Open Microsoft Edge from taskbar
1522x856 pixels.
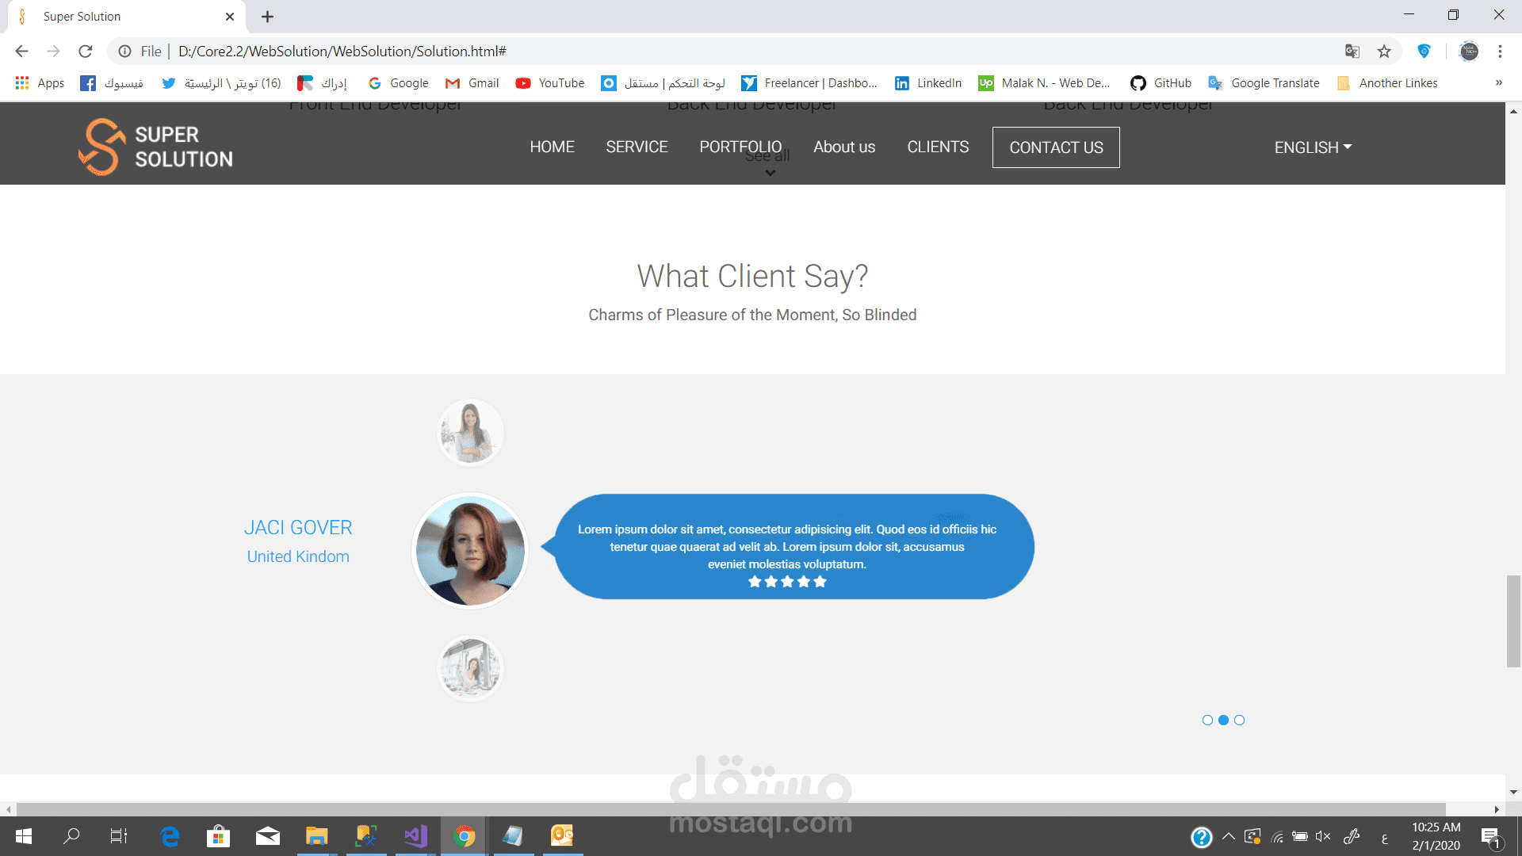coord(170,835)
